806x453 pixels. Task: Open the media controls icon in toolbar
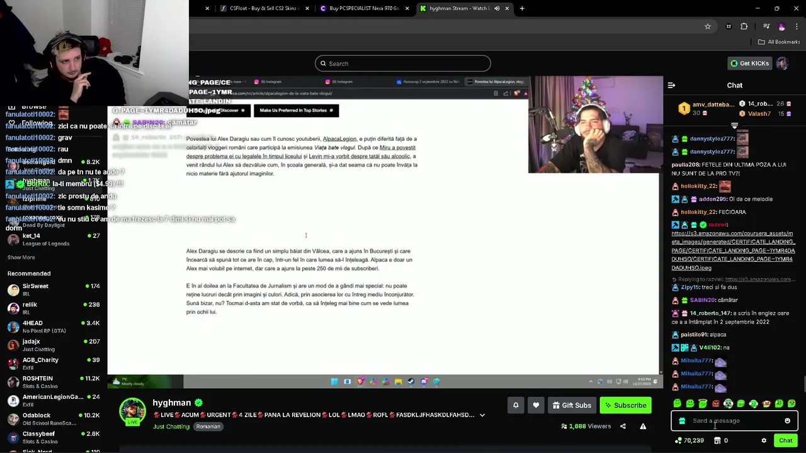(766, 26)
